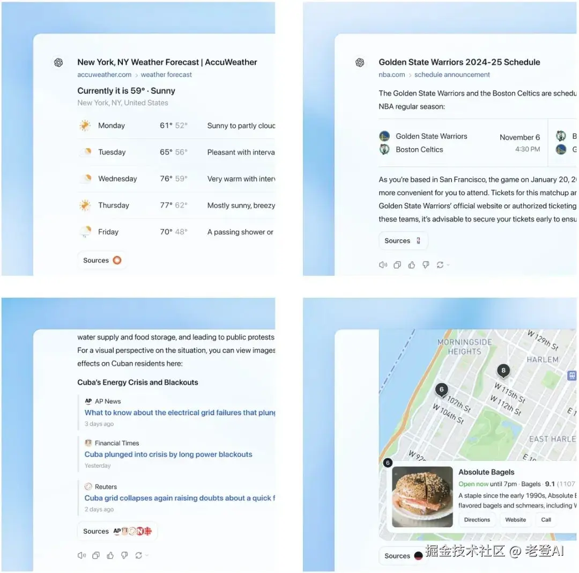Click the schedule announcement breadcrumb text
The width and height of the screenshot is (579, 573).
pyautogui.click(x=452, y=75)
